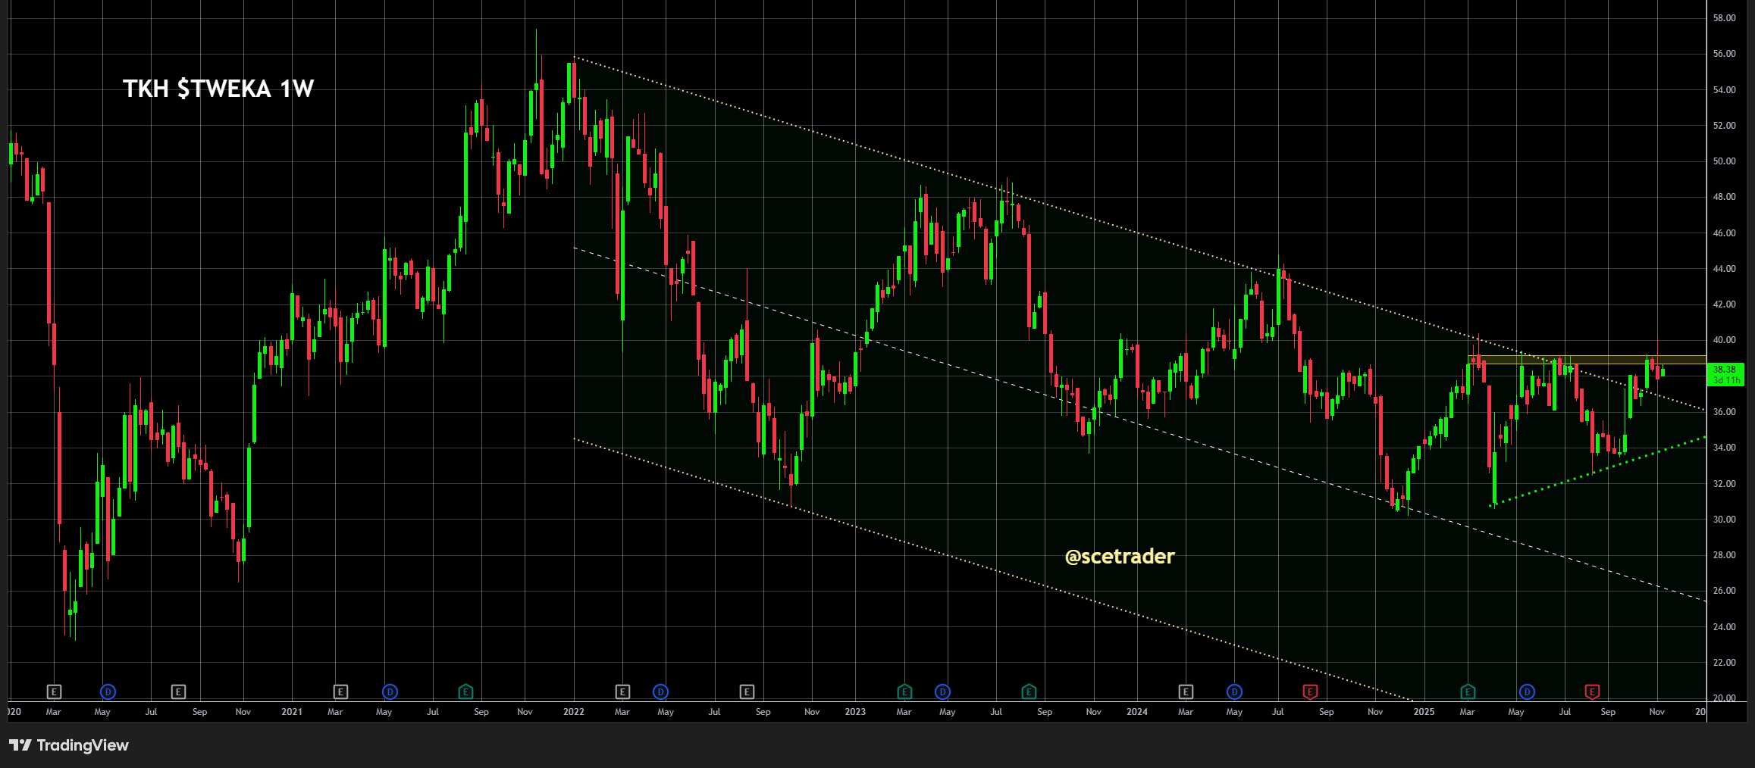Open the green earnings marker near September 2021
The width and height of the screenshot is (1755, 768).
point(465,692)
